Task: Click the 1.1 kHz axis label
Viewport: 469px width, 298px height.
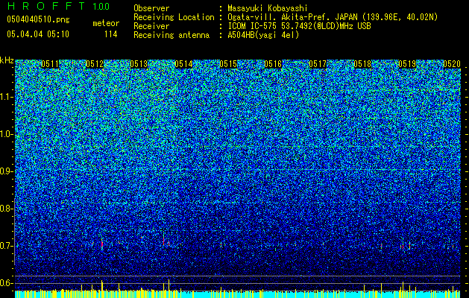Action: (6, 97)
